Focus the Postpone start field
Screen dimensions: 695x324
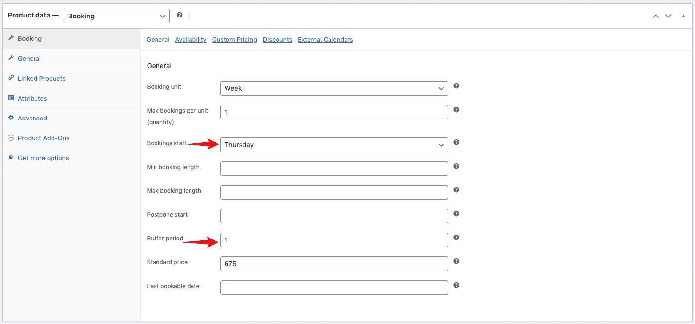pyautogui.click(x=334, y=216)
